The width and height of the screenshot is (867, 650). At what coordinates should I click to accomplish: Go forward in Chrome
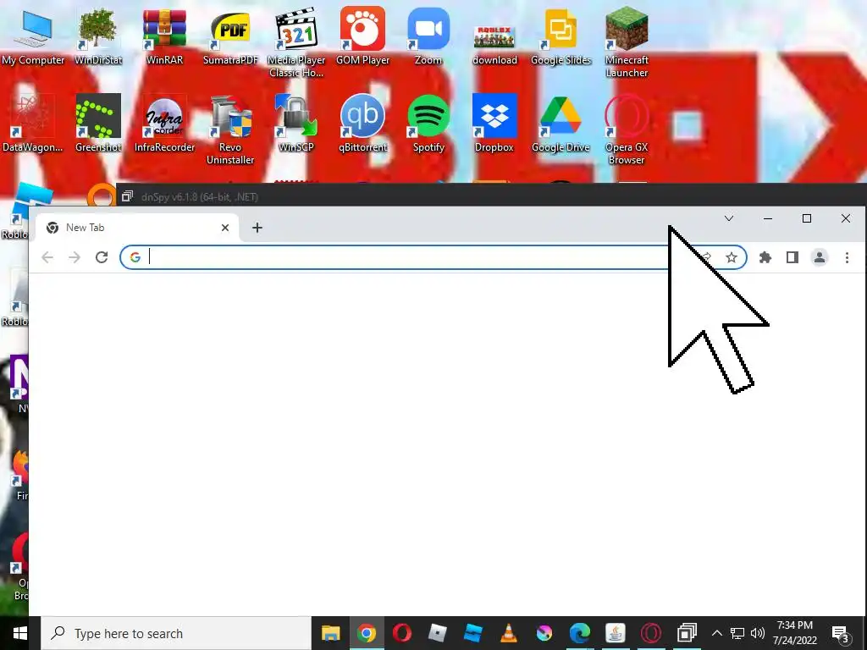(x=75, y=257)
